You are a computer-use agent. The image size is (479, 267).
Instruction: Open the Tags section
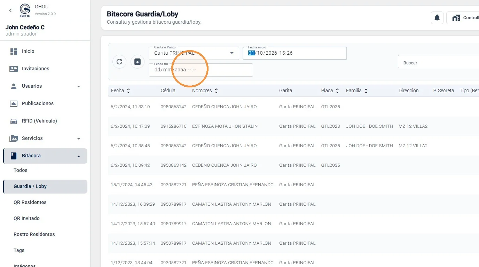point(19,250)
